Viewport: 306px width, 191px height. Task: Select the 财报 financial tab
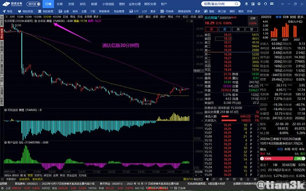(293, 17)
